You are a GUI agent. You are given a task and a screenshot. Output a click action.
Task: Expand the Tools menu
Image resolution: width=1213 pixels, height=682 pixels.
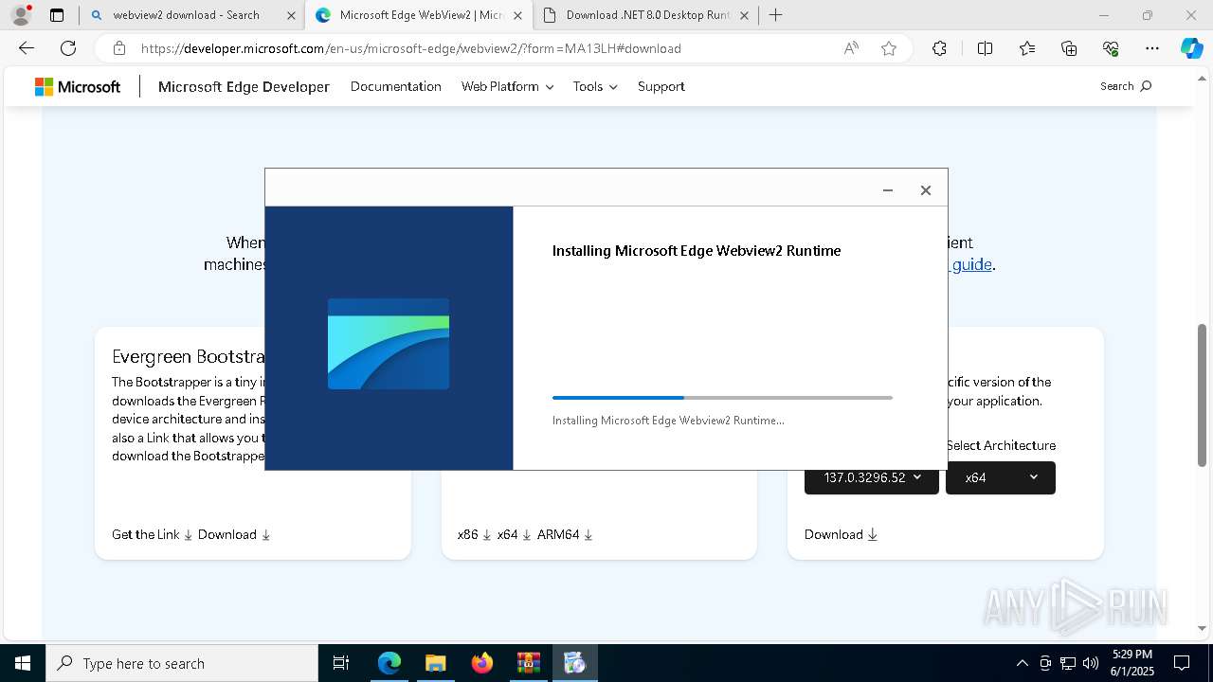tap(595, 86)
